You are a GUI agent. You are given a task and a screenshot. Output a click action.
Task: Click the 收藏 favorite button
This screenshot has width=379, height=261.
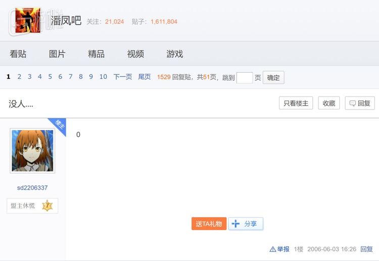click(329, 103)
